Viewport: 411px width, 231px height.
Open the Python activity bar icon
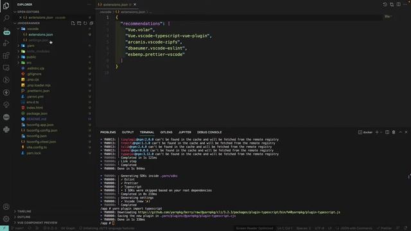pyautogui.click(x=6, y=130)
